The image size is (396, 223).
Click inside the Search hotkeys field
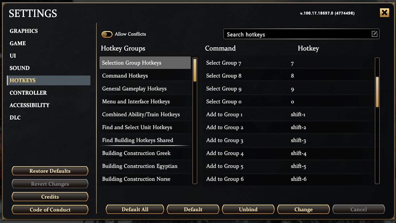[x=290, y=34]
